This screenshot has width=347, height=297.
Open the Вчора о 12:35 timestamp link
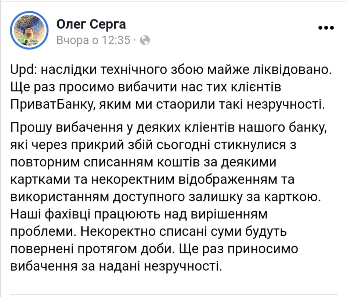93,40
